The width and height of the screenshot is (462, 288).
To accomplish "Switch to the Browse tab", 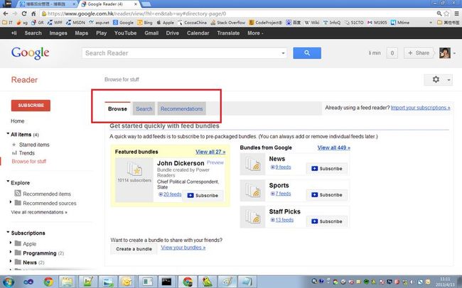I will (117, 109).
